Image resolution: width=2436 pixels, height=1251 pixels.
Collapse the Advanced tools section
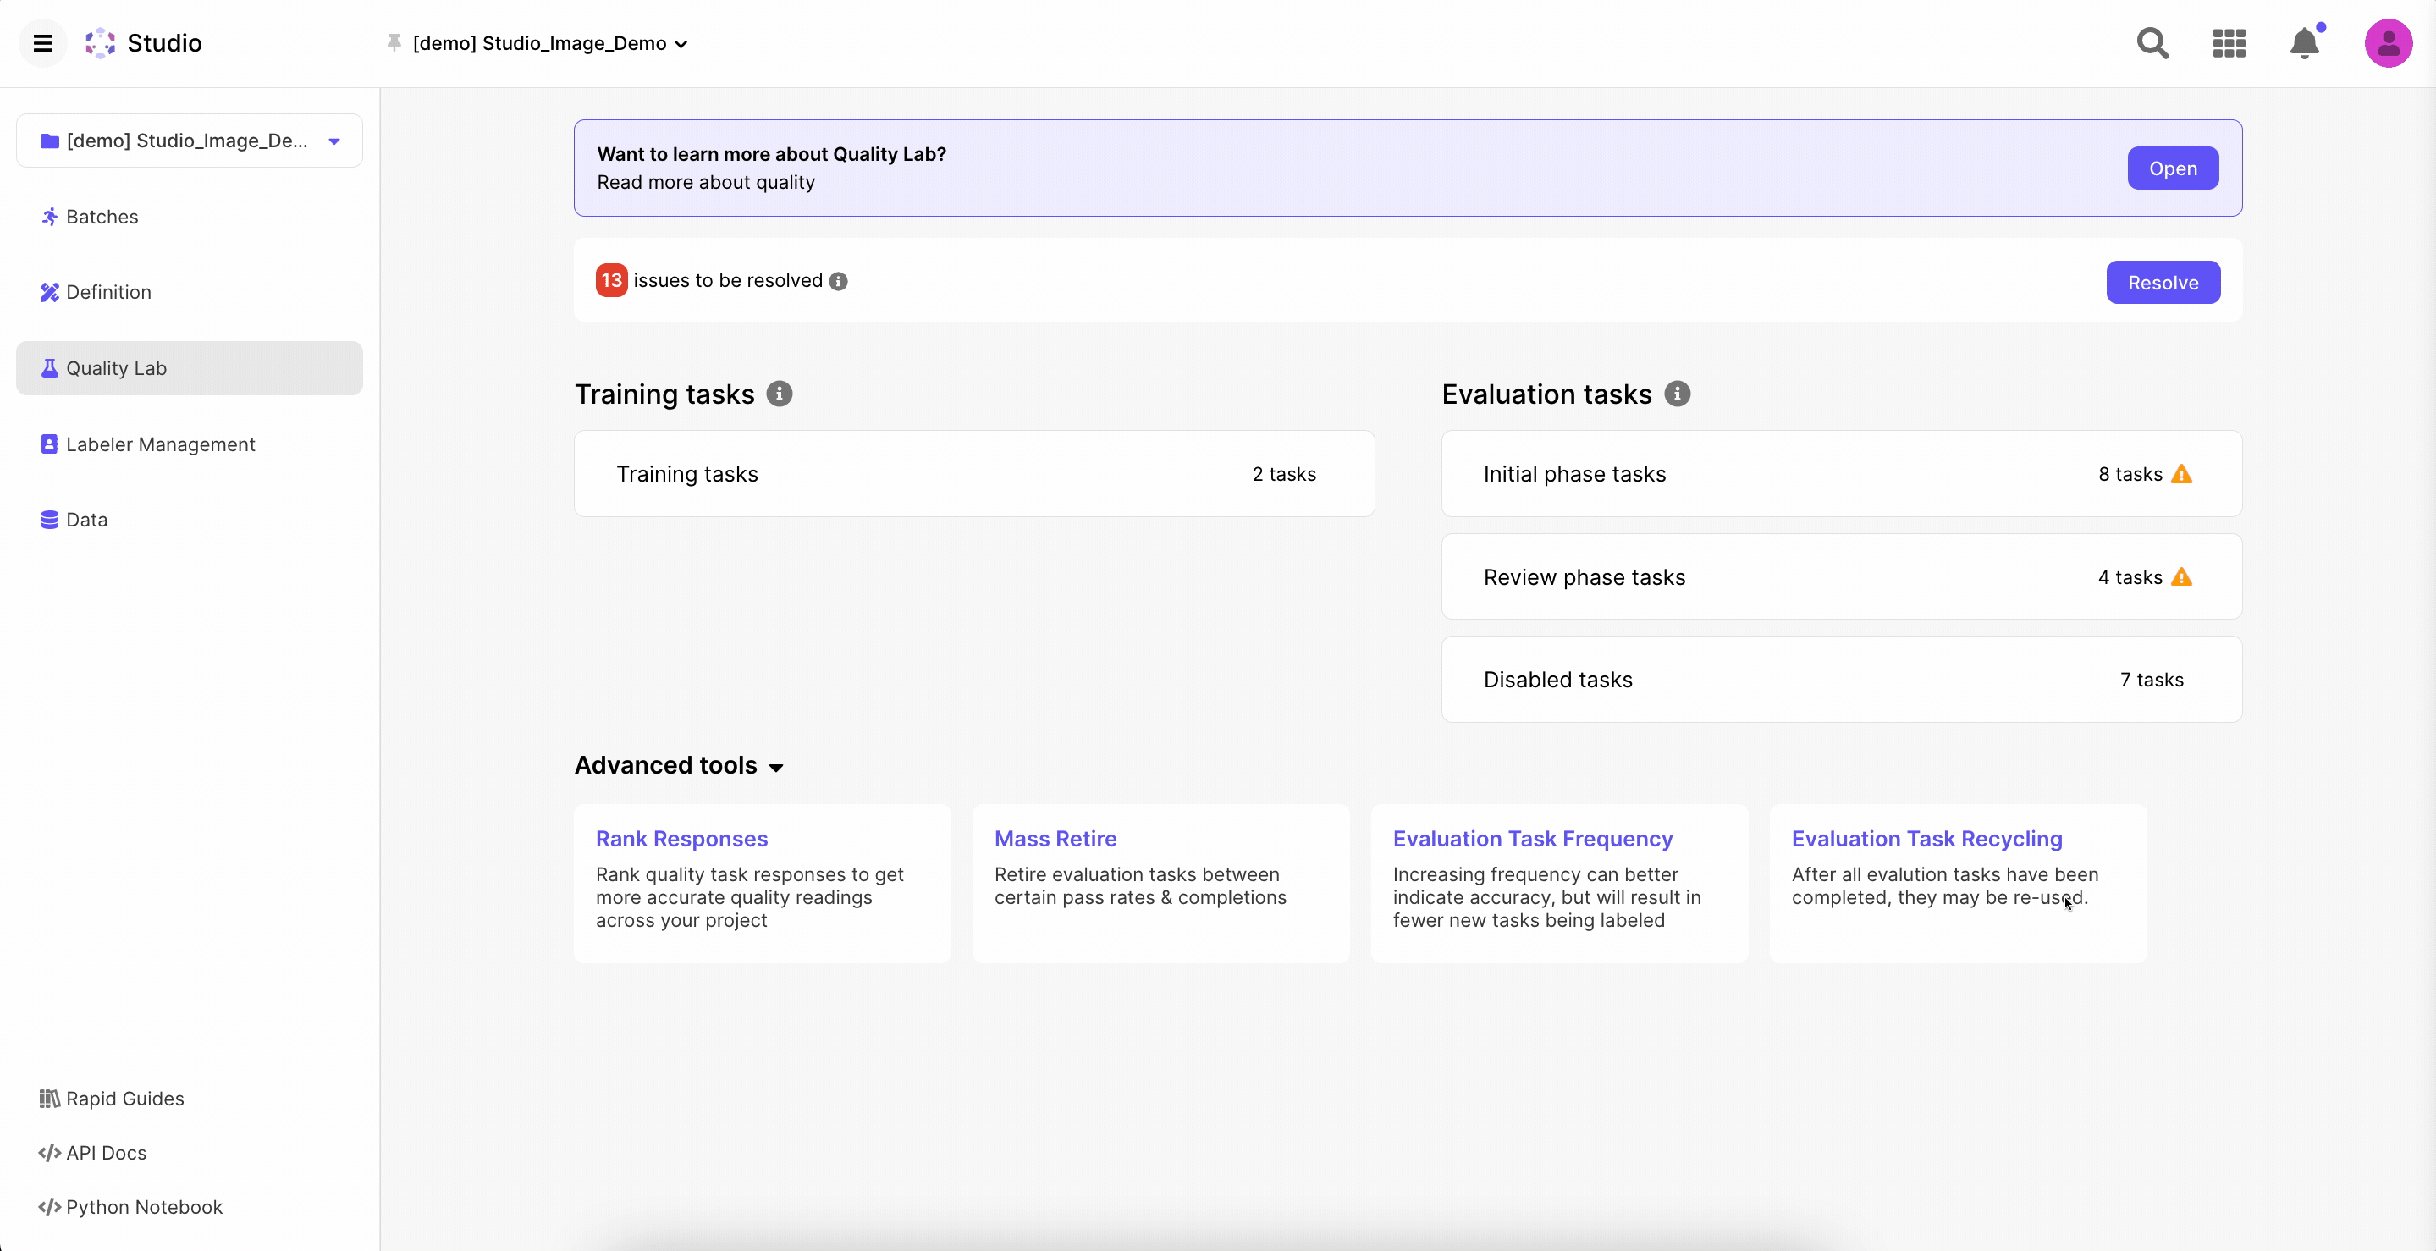point(775,767)
